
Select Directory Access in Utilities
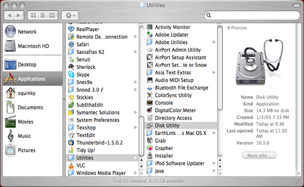click(181, 118)
